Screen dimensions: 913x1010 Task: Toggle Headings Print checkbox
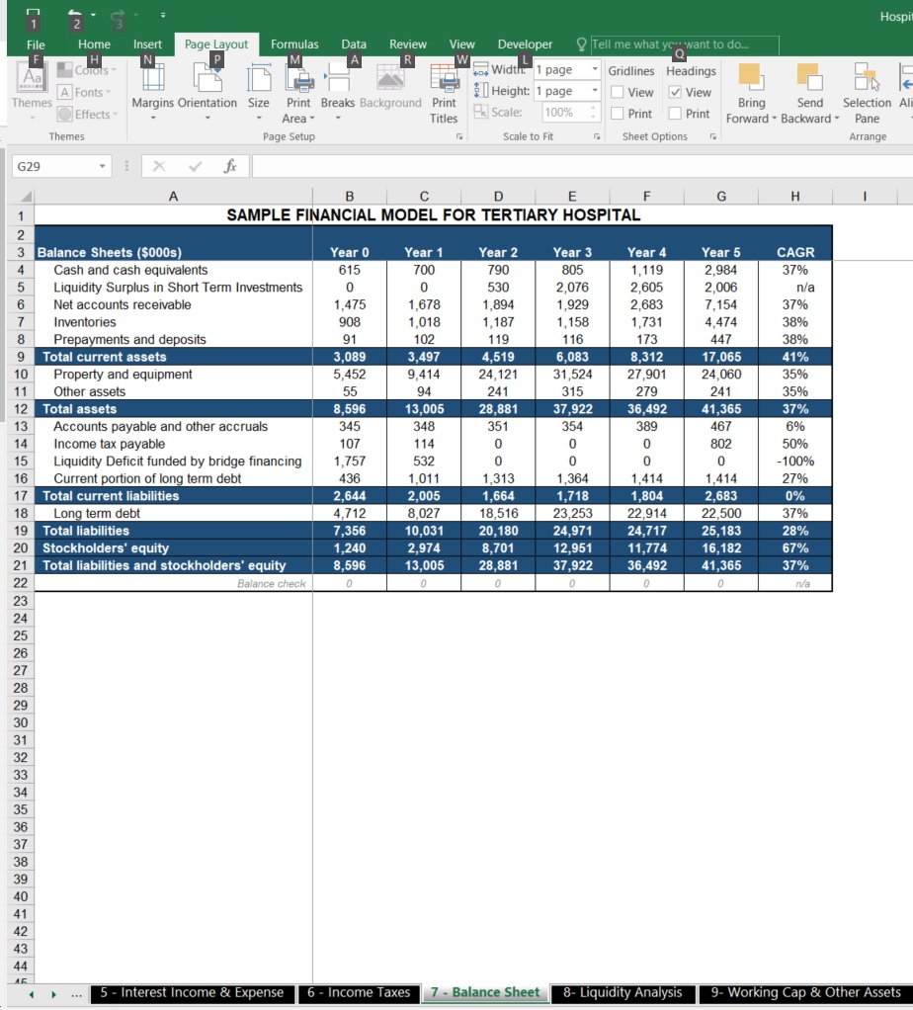(x=675, y=114)
